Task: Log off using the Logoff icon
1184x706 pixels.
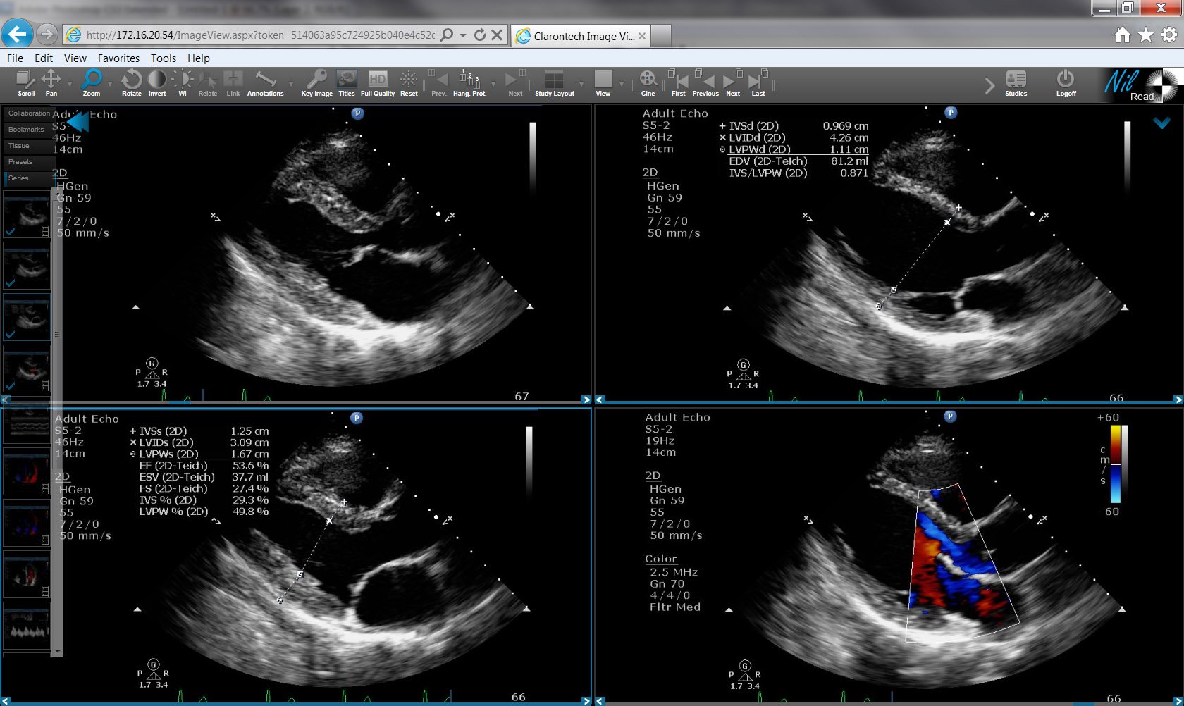Action: click(x=1066, y=83)
